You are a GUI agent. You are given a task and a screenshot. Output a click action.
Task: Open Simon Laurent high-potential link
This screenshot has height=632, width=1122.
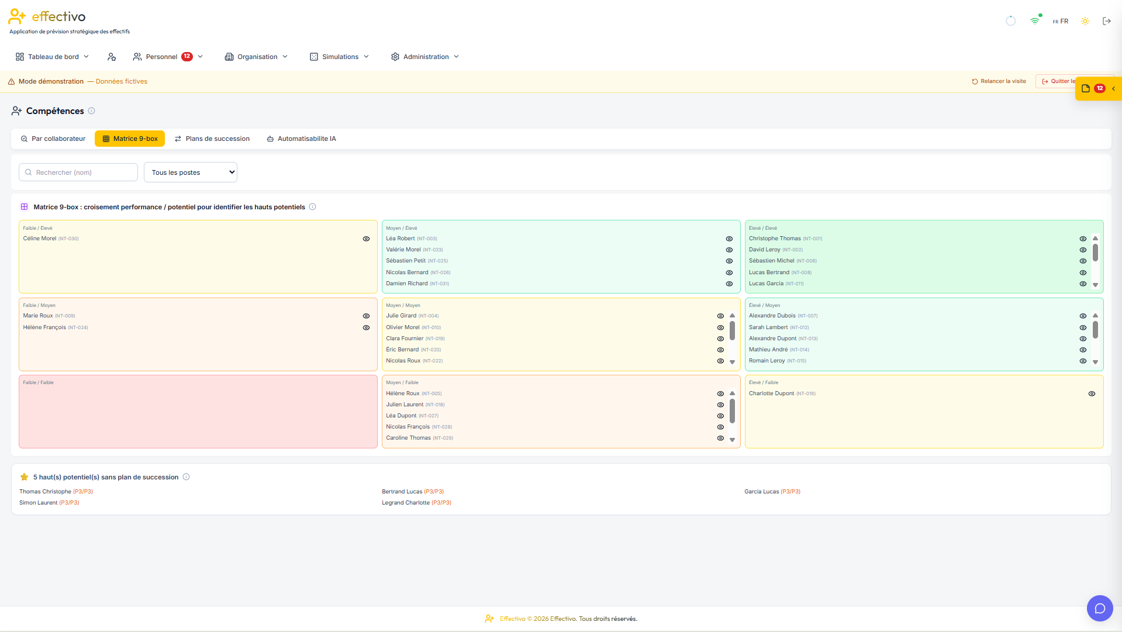click(x=49, y=503)
